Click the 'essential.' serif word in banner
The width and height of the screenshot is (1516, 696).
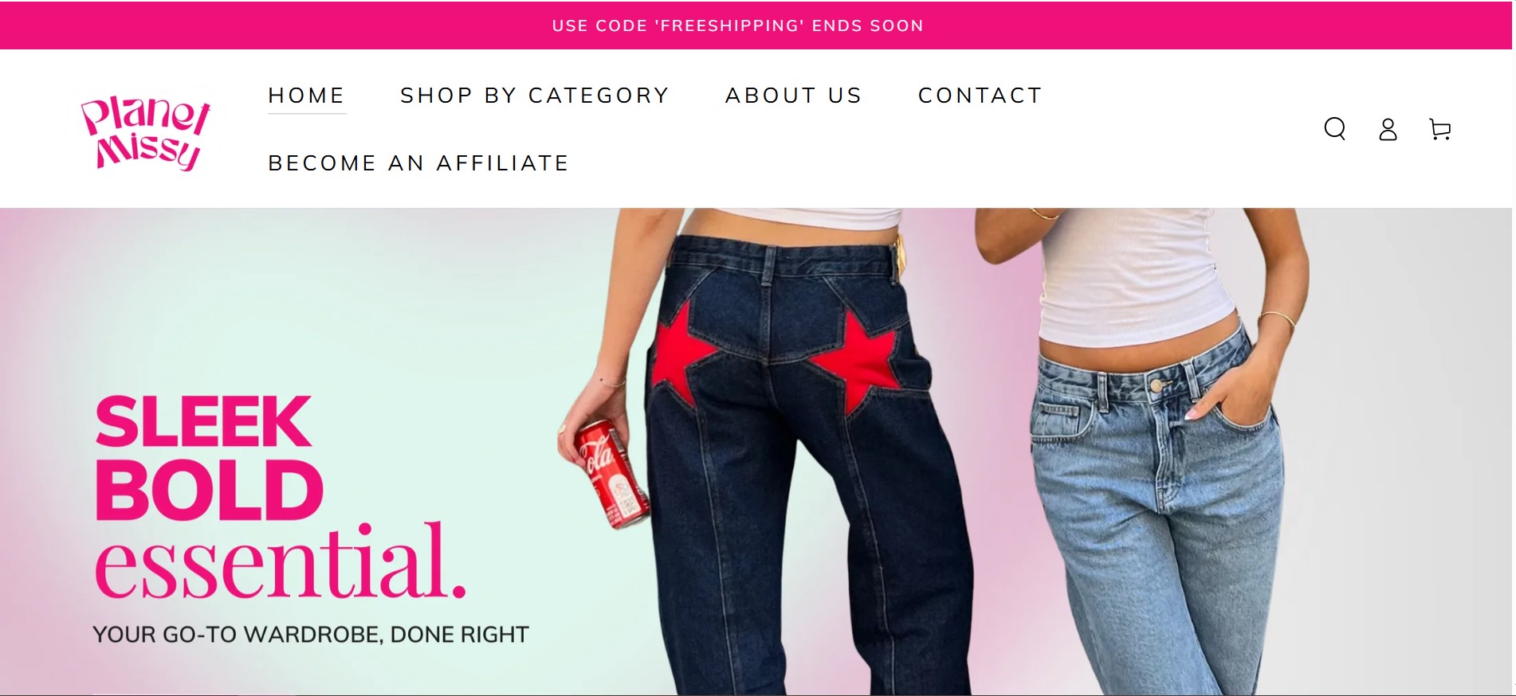(x=281, y=561)
